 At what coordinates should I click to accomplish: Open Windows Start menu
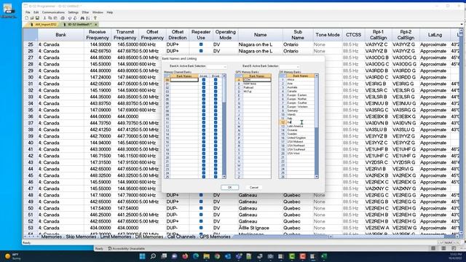[x=143, y=256]
